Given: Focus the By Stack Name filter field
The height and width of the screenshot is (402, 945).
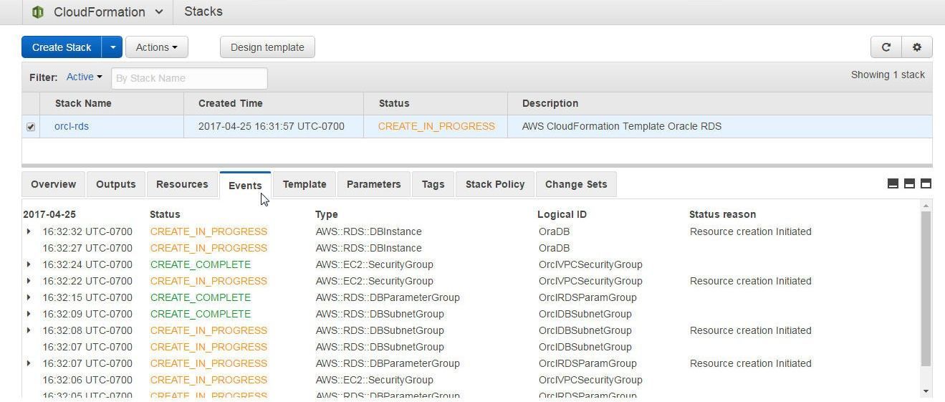Looking at the screenshot, I should click(189, 78).
